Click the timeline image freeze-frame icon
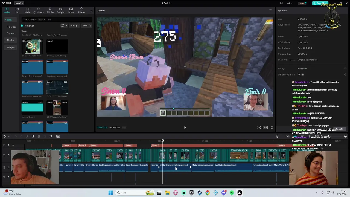 58,136
